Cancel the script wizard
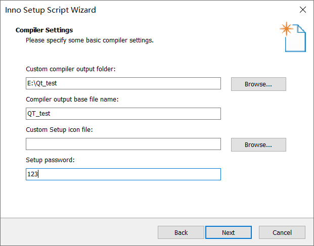Screen dimensions: 314x246 point(282,232)
